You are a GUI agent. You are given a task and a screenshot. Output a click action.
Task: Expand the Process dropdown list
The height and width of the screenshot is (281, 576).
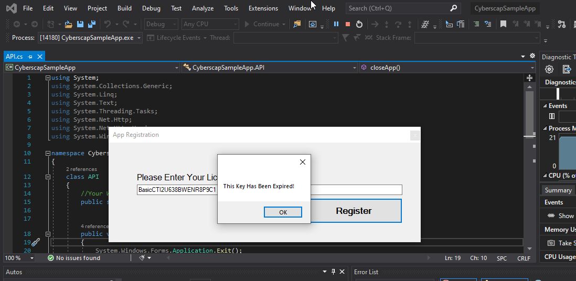click(139, 38)
